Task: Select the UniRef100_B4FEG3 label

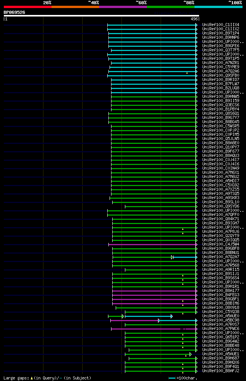Action: point(221,295)
